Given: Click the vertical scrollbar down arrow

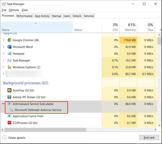Looking at the screenshot, I should point(159,126).
